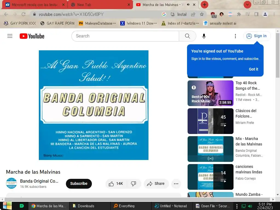This screenshot has width=280, height=210.
Task: Open Chrome three-dot menu
Action: coord(274,14)
